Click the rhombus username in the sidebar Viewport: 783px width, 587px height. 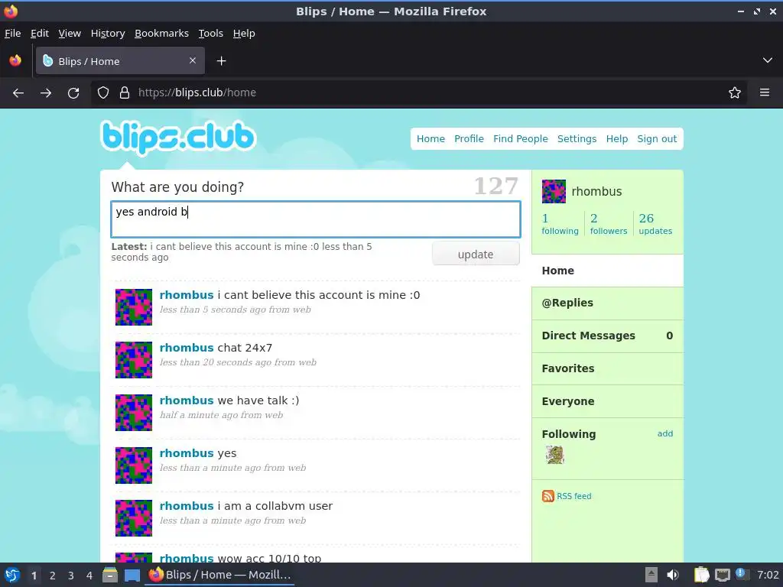click(x=596, y=192)
